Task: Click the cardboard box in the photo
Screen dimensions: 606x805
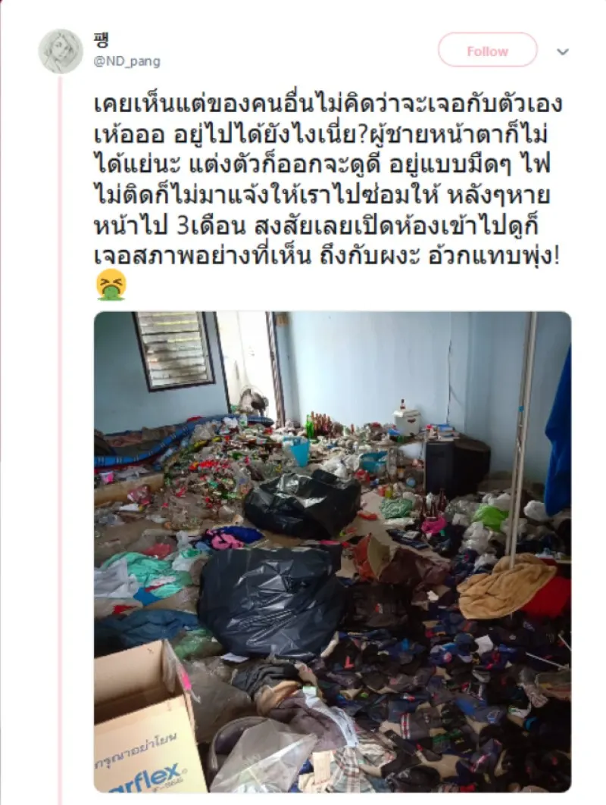Action: 144,719
